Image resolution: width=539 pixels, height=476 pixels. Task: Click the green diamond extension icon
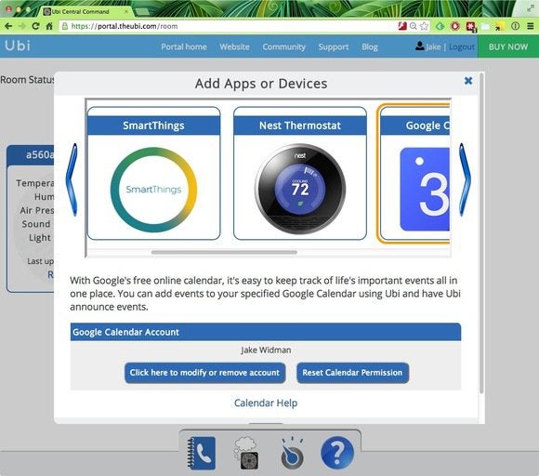[x=440, y=26]
